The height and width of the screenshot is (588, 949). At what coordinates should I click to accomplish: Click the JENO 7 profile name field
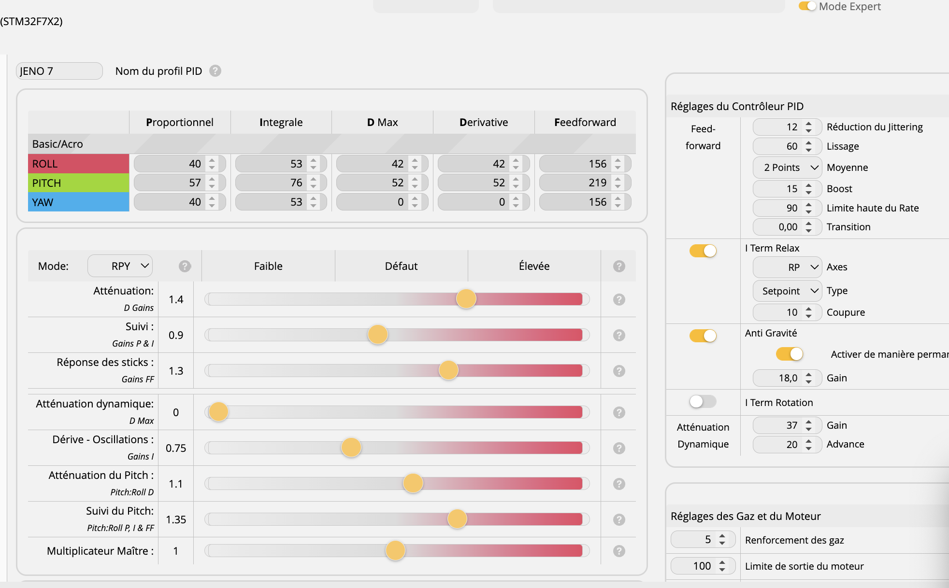(59, 71)
